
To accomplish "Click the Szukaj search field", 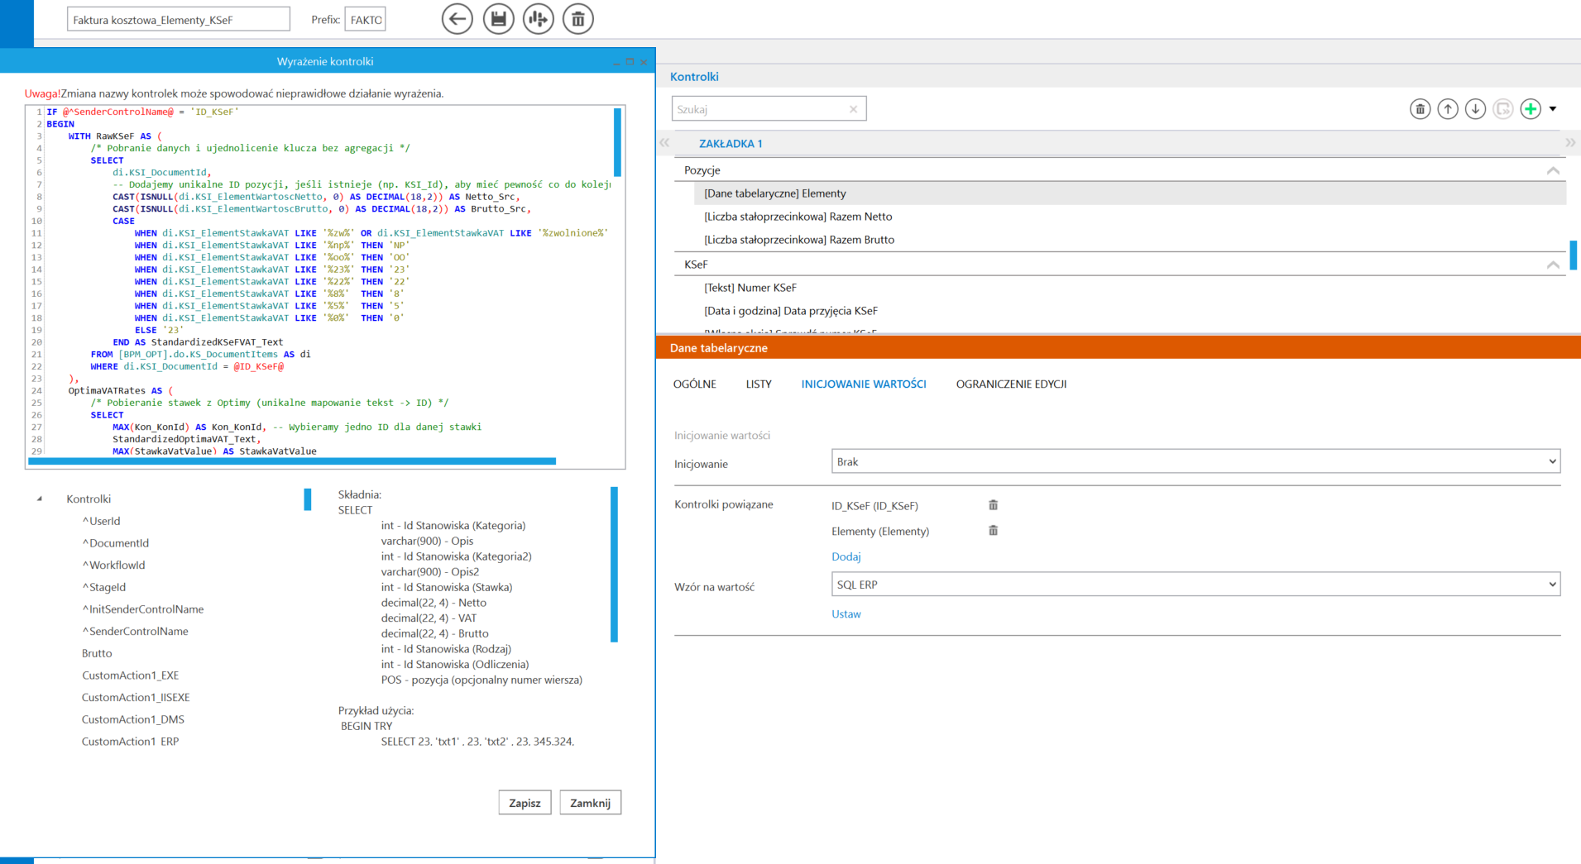I will pyautogui.click(x=759, y=109).
